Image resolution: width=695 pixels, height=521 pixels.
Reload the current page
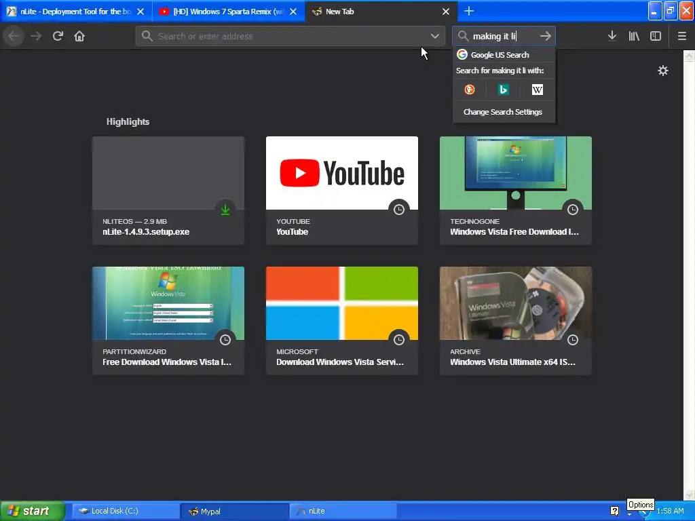pos(58,36)
